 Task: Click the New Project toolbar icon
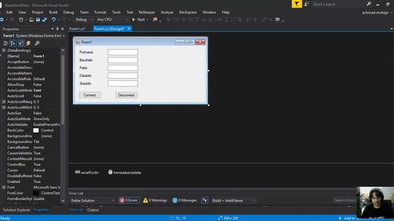pyautogui.click(x=21, y=20)
